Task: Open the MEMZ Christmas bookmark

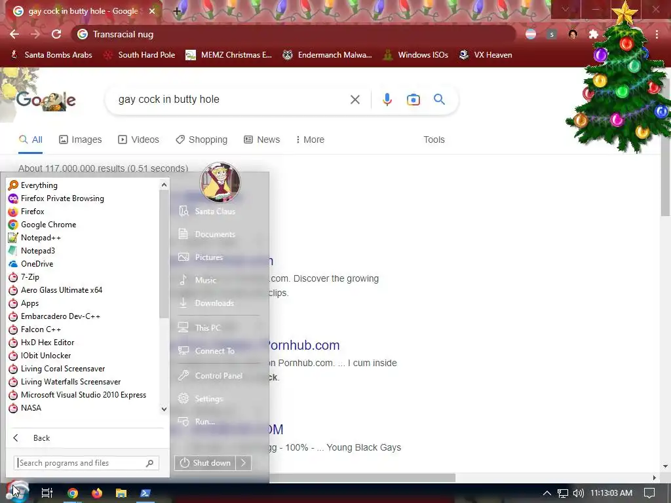Action: [229, 55]
